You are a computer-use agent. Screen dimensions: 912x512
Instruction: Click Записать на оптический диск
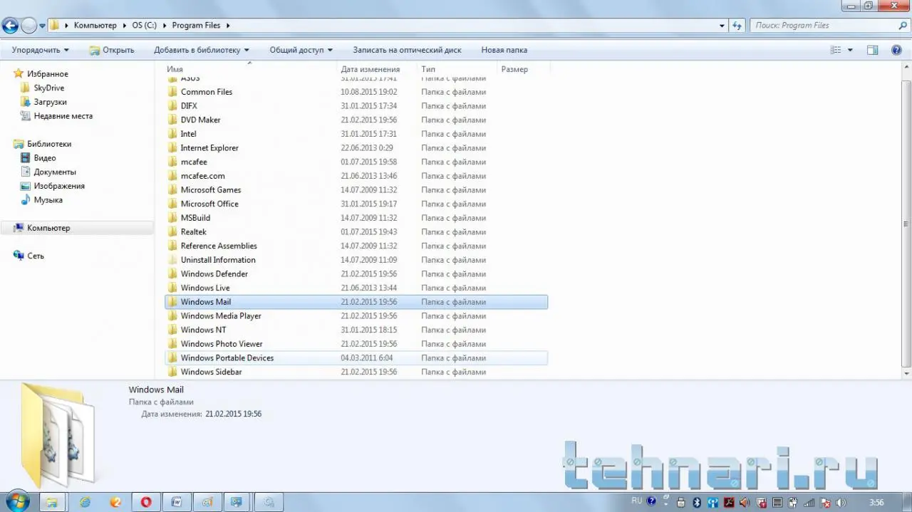[x=407, y=50]
